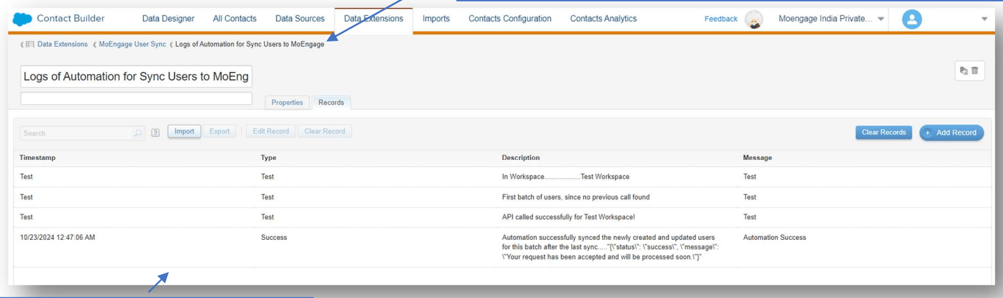Click the Success type cell

click(273, 237)
